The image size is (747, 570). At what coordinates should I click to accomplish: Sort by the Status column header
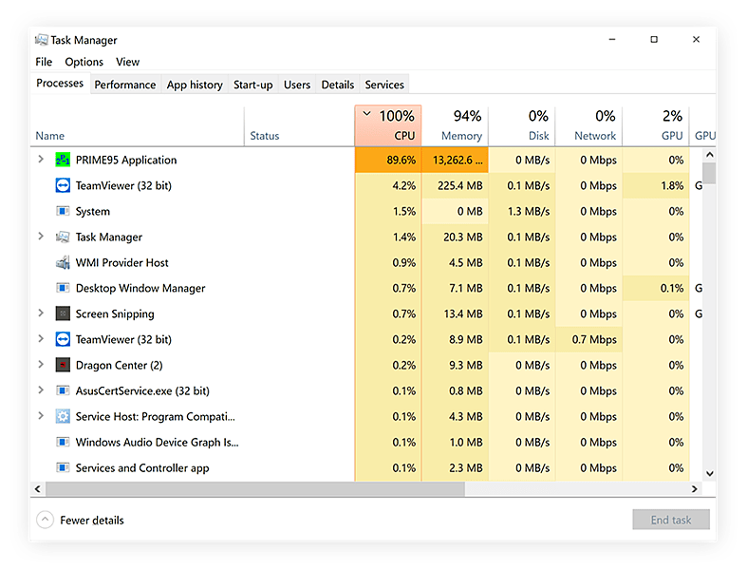pos(299,126)
